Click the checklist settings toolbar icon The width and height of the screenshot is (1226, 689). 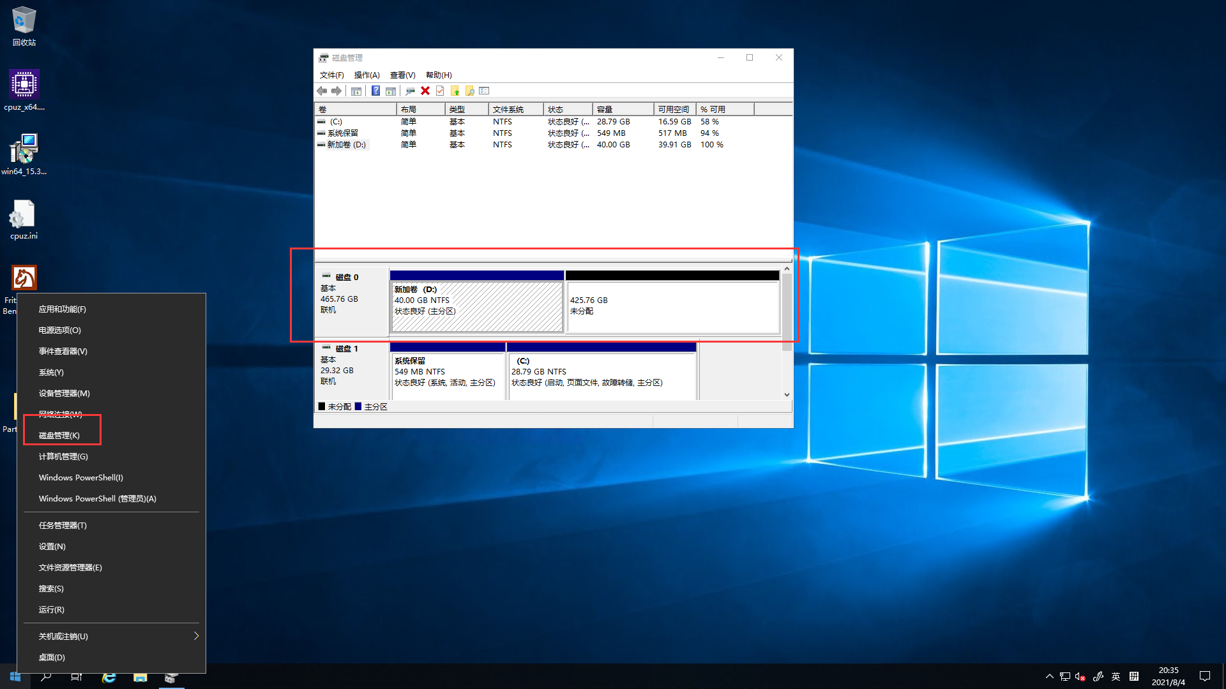(x=484, y=91)
